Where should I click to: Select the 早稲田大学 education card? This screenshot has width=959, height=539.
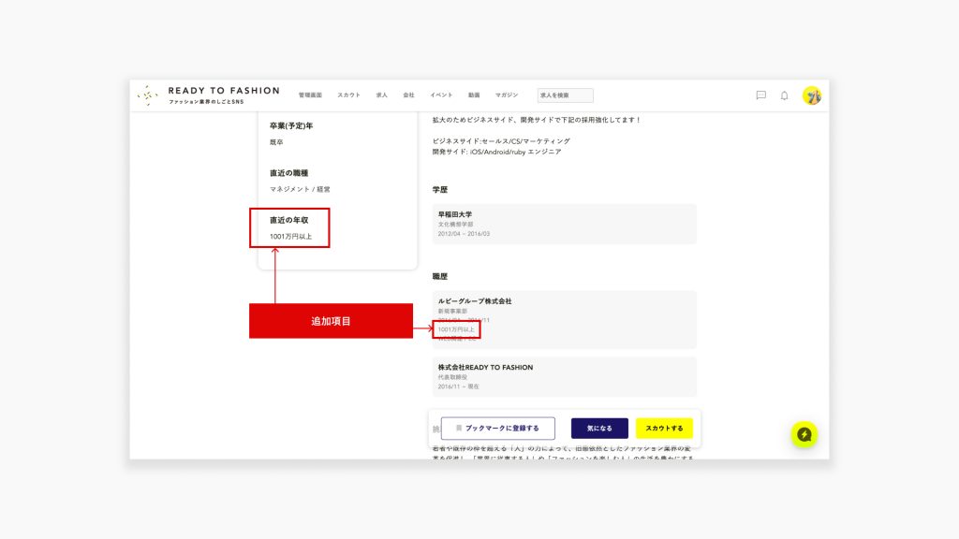pos(564,224)
